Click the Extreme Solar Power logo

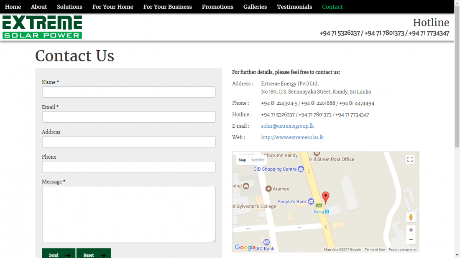point(42,27)
